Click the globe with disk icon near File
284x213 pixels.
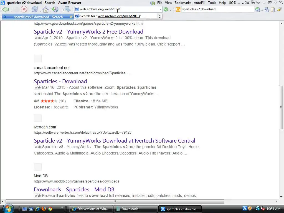(153, 3)
